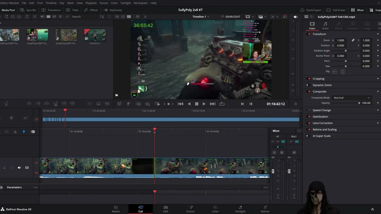Switch to the Edit page
Screen dimensions: 381x214
point(165,209)
